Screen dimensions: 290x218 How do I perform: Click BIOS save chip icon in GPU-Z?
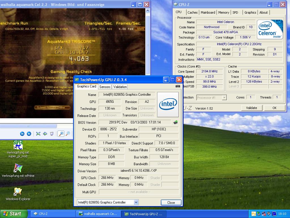click(x=176, y=122)
